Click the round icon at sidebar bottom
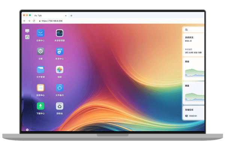The height and width of the screenshot is (150, 225). click(x=27, y=129)
